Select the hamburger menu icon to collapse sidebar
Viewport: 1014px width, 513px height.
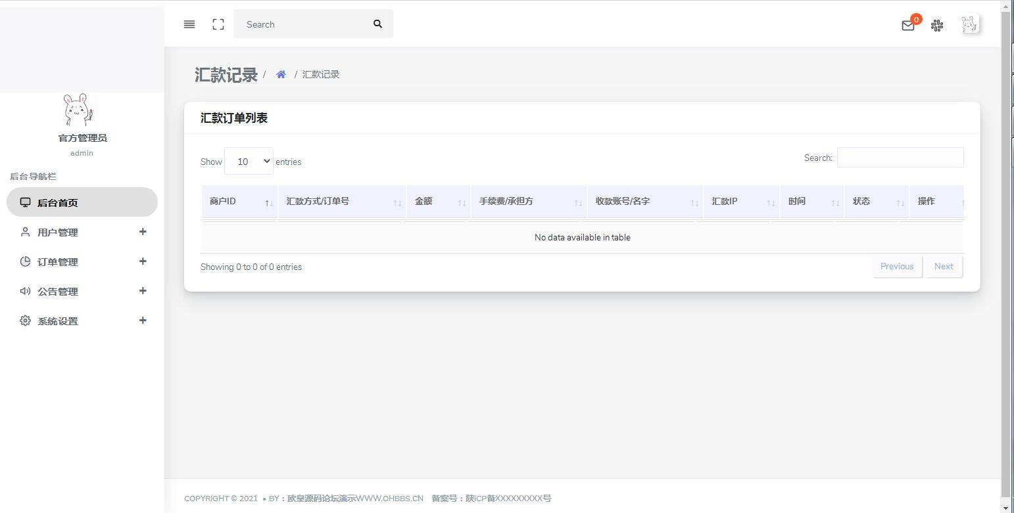pyautogui.click(x=189, y=24)
